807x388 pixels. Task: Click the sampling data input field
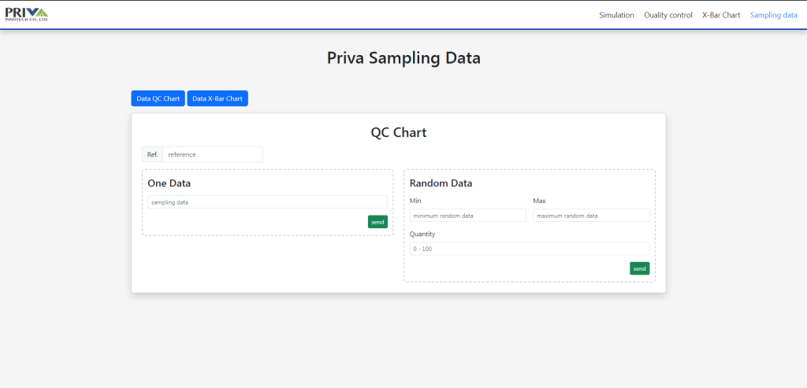(268, 202)
